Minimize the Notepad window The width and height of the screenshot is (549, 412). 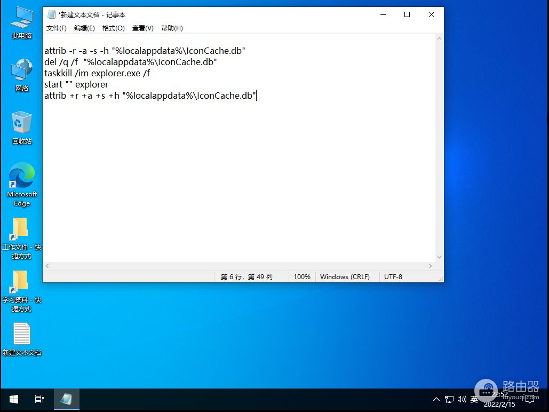tap(383, 14)
